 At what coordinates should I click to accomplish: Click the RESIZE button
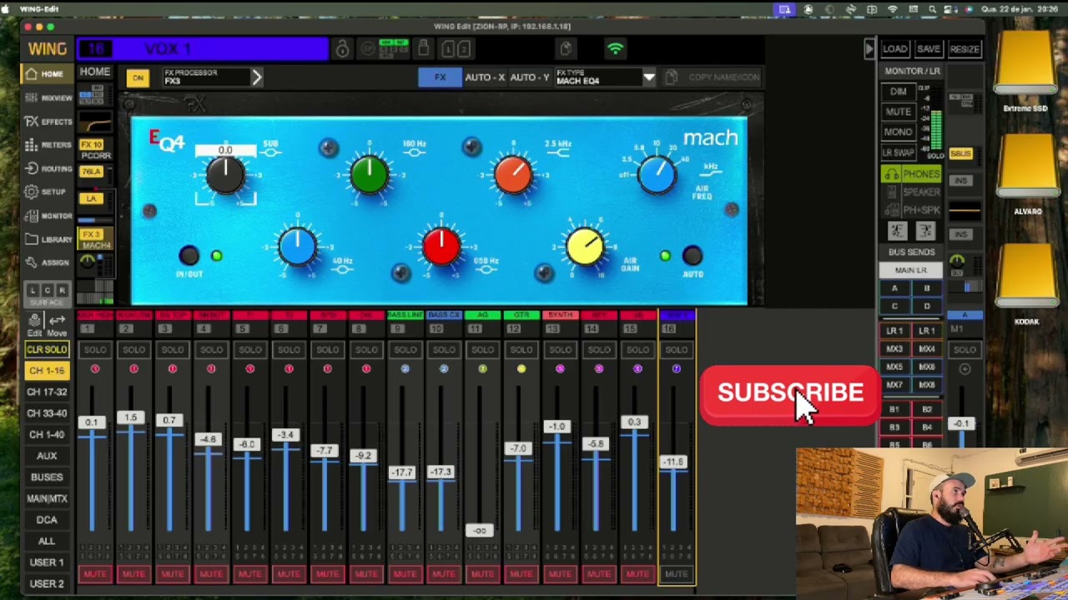[965, 49]
